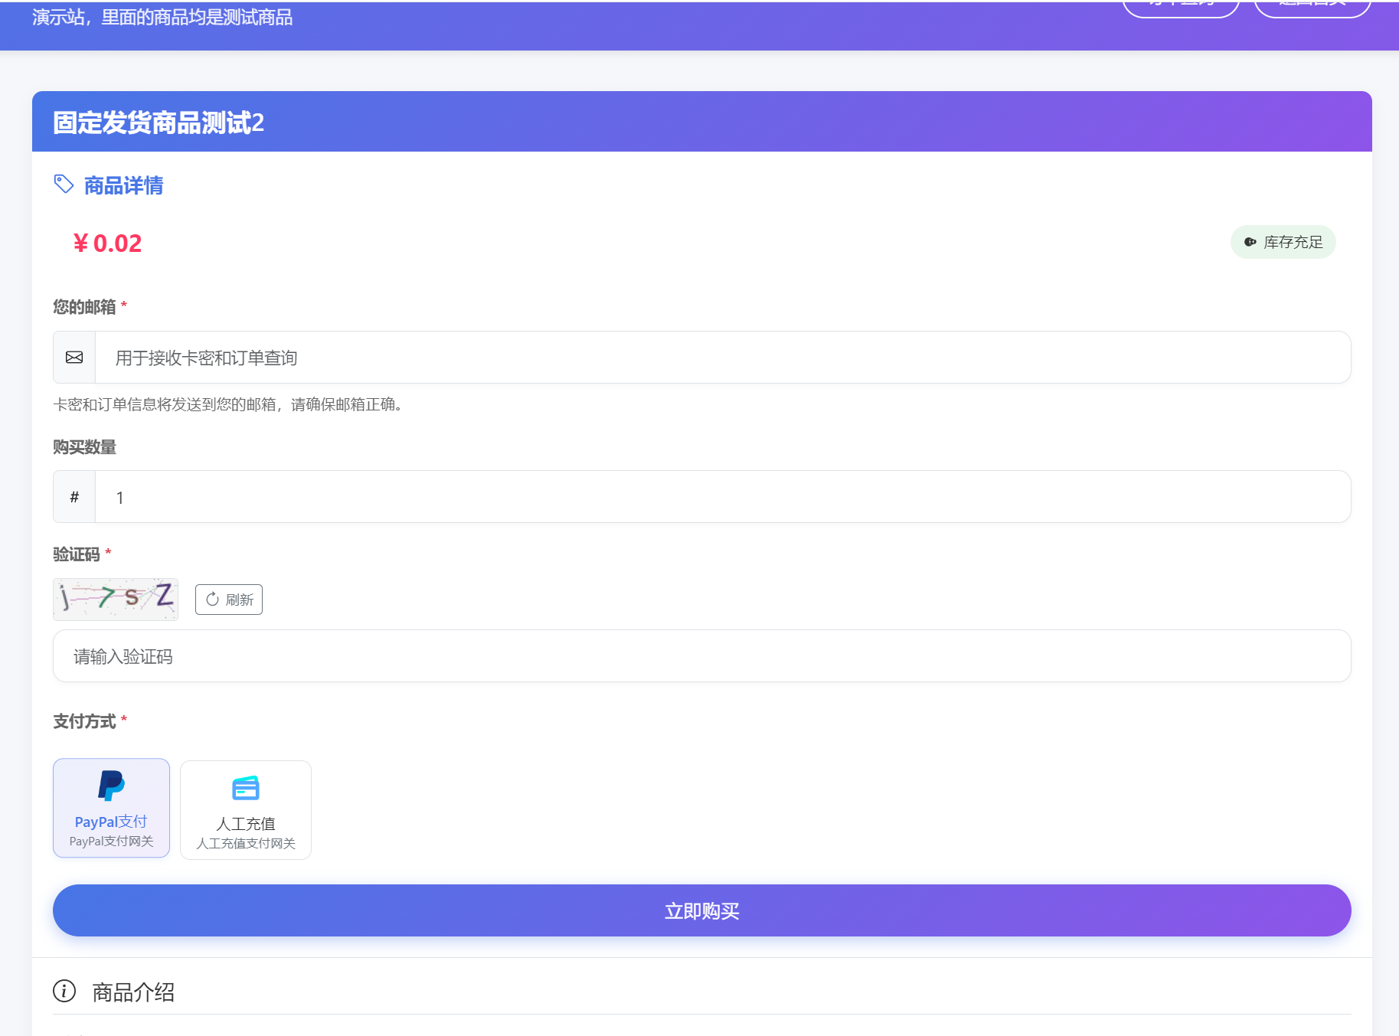The width and height of the screenshot is (1399, 1036).
Task: Choose the 人工充值 payment option
Action: click(246, 810)
